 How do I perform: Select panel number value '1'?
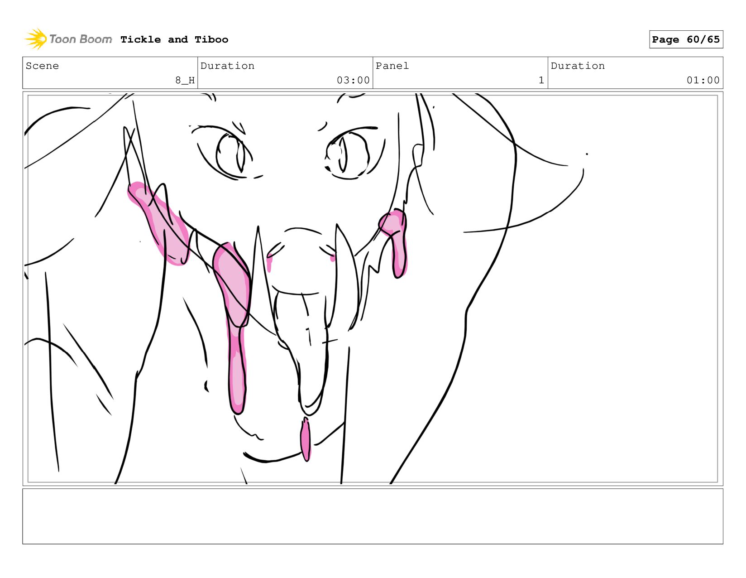coord(541,80)
